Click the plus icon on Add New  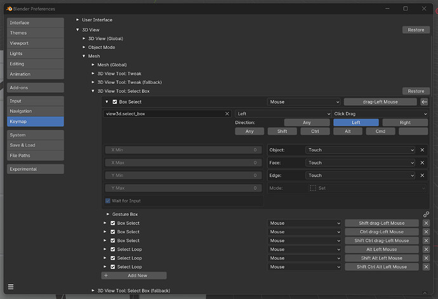point(106,276)
